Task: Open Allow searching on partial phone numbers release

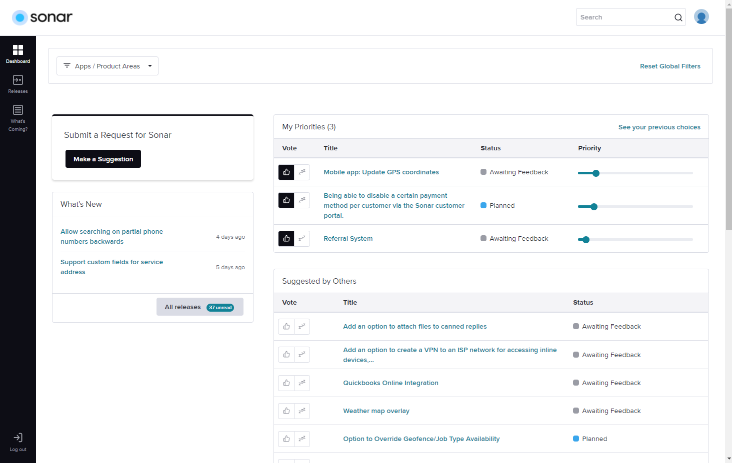Action: pyautogui.click(x=111, y=236)
